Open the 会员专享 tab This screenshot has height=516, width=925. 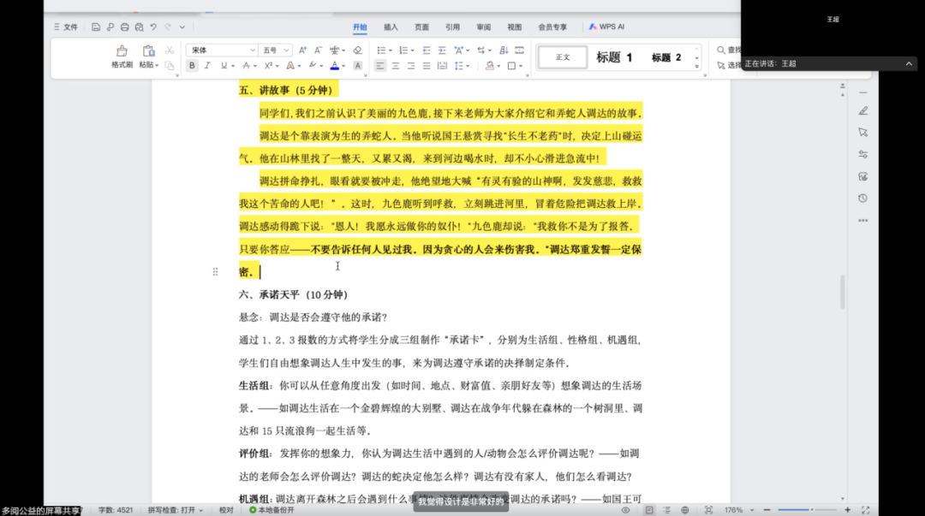552,27
